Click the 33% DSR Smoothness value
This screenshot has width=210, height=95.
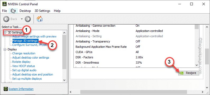pyautogui.click(x=139, y=63)
